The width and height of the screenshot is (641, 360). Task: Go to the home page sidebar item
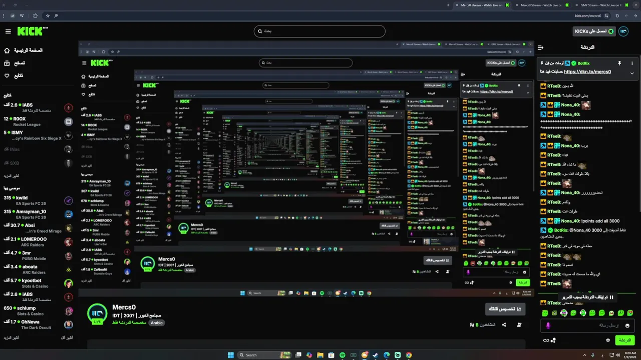click(x=23, y=50)
